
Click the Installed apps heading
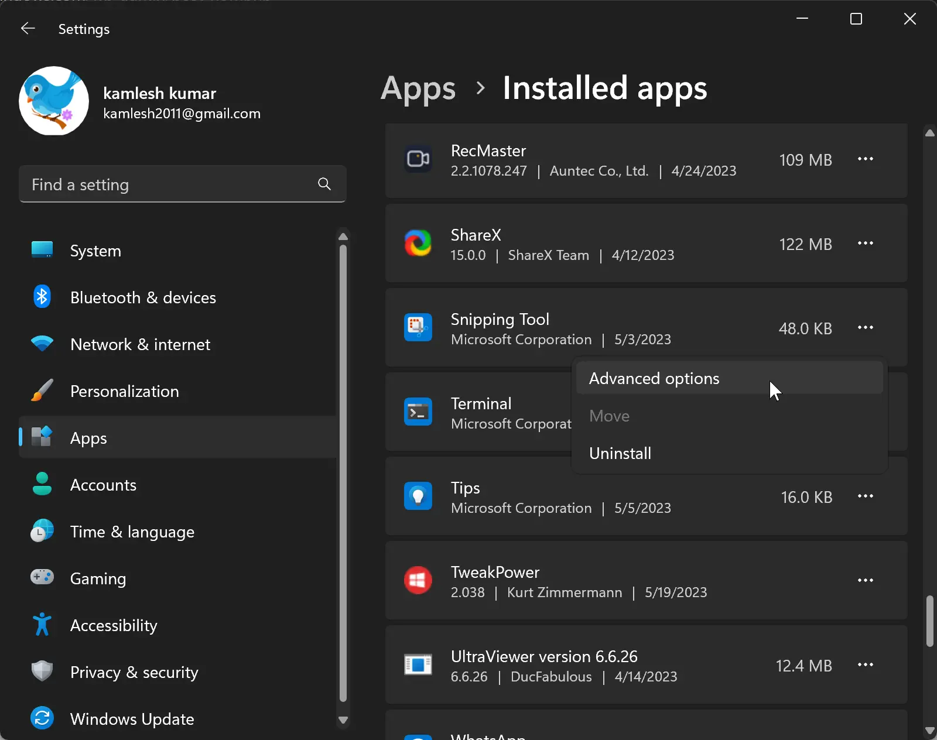pyautogui.click(x=605, y=89)
